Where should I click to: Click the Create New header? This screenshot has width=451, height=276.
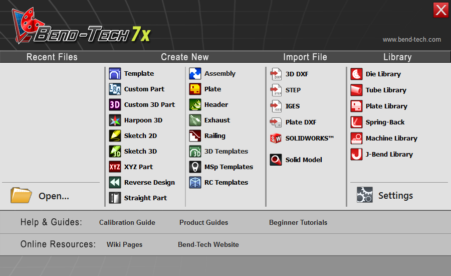coord(184,57)
